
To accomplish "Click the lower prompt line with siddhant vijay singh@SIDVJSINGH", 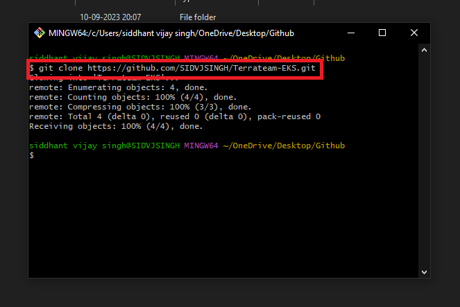I will [187, 146].
